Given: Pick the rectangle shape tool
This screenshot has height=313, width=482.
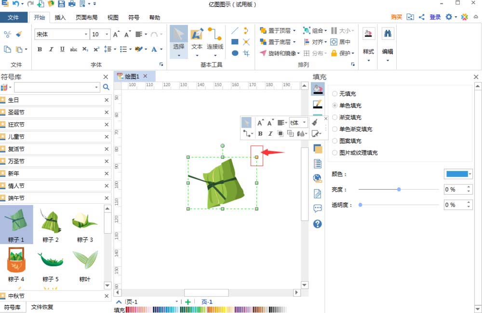Looking at the screenshot, I should [x=235, y=42].
